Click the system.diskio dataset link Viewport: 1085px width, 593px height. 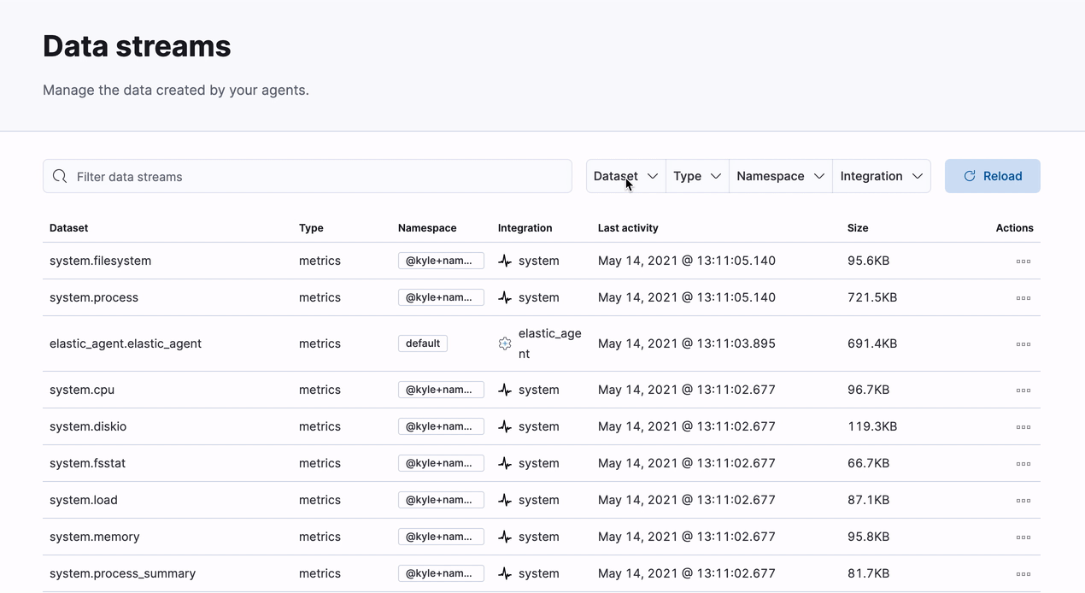(x=88, y=426)
